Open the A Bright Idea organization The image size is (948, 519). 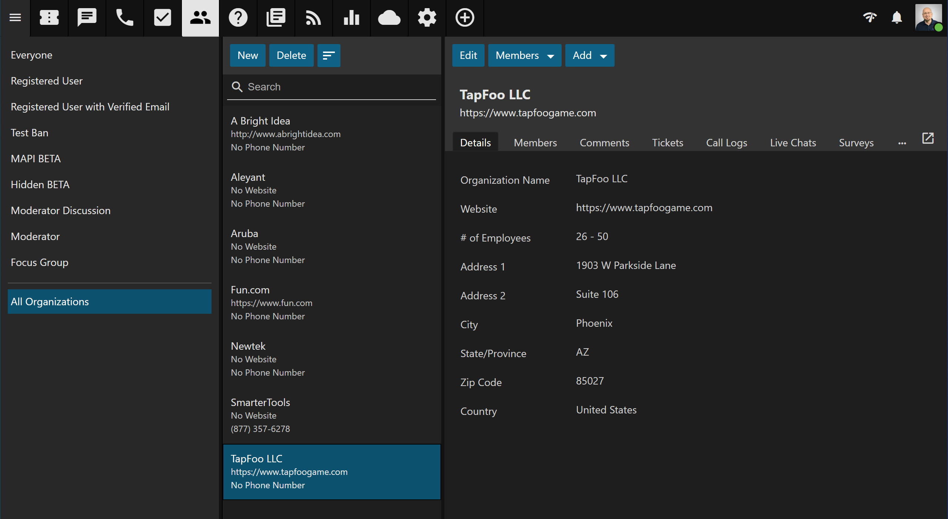pos(332,134)
